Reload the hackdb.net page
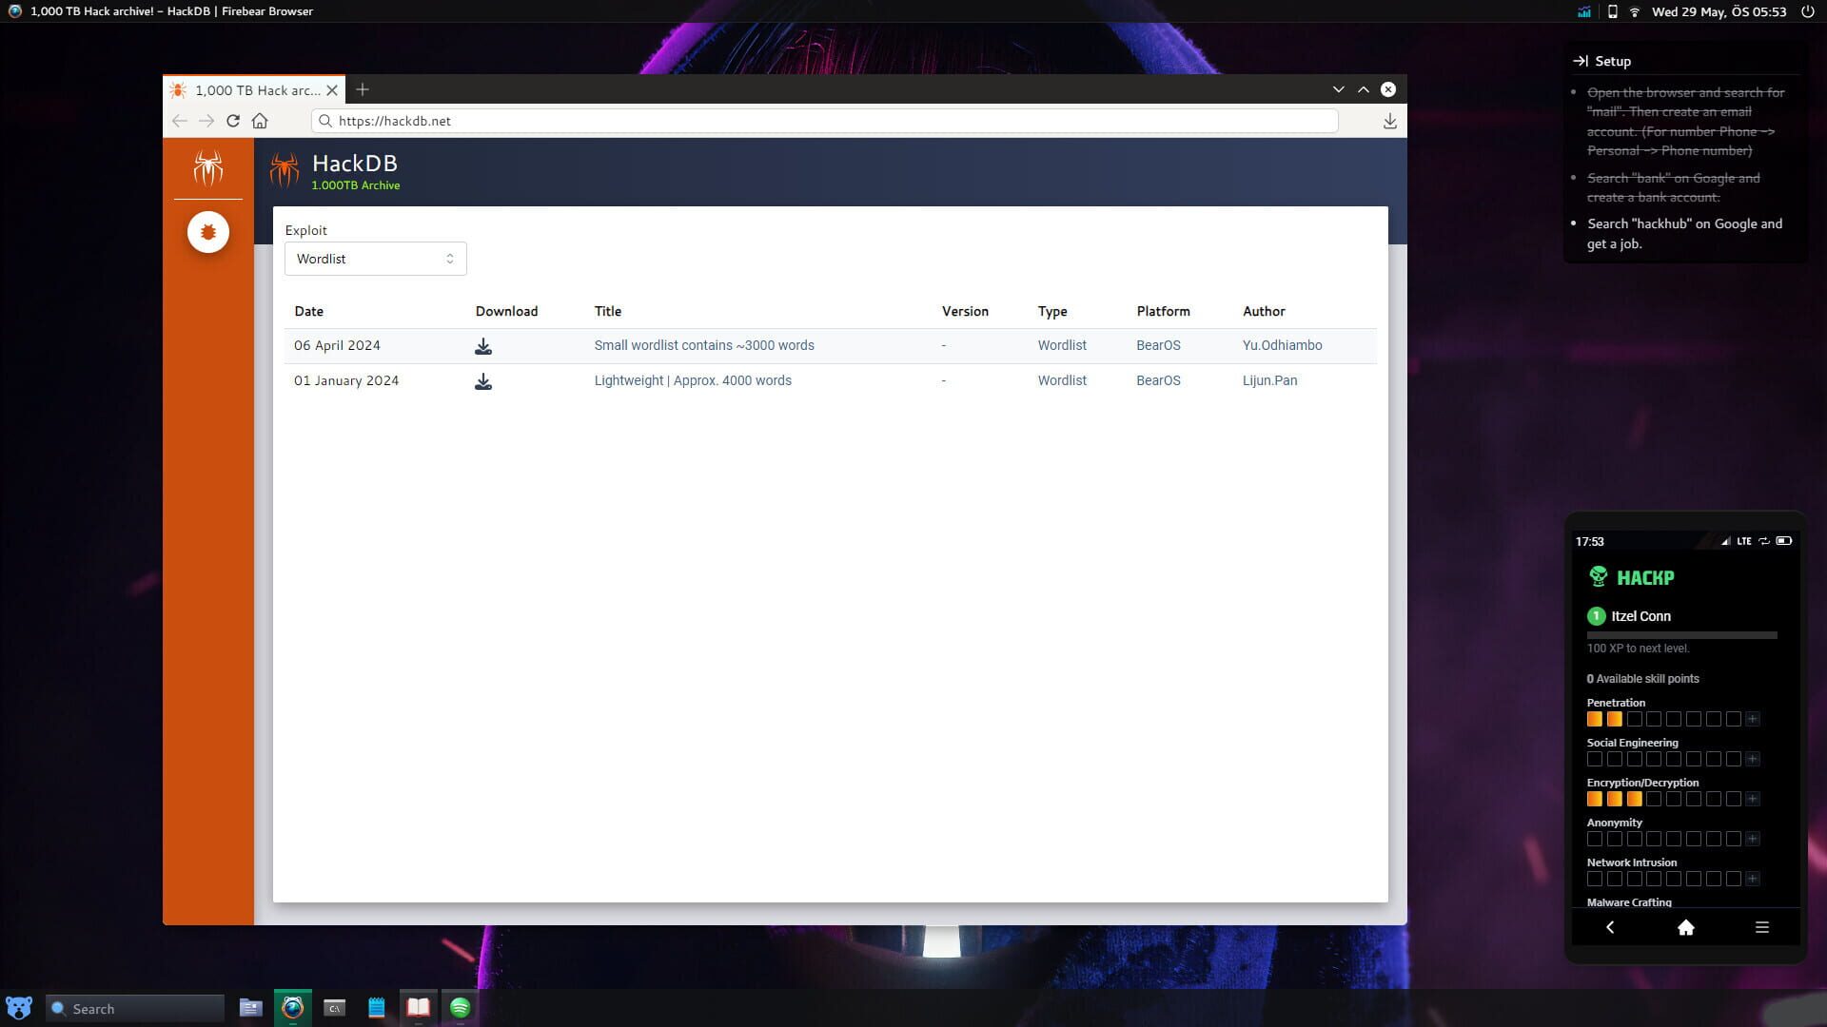 (x=233, y=121)
